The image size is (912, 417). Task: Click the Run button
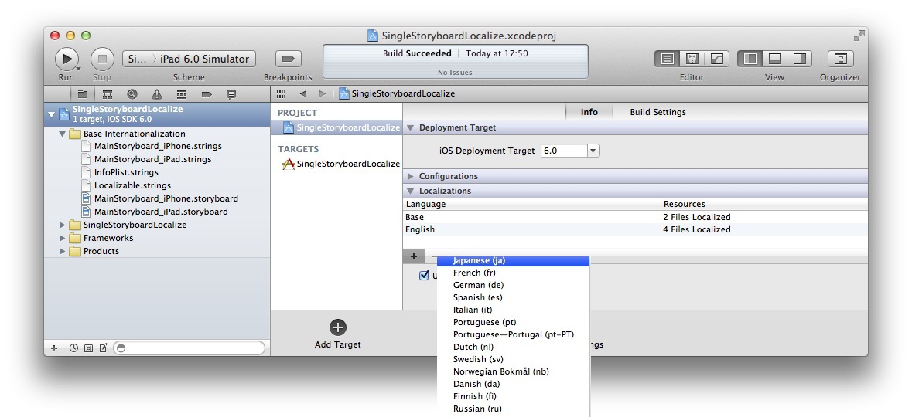(67, 59)
